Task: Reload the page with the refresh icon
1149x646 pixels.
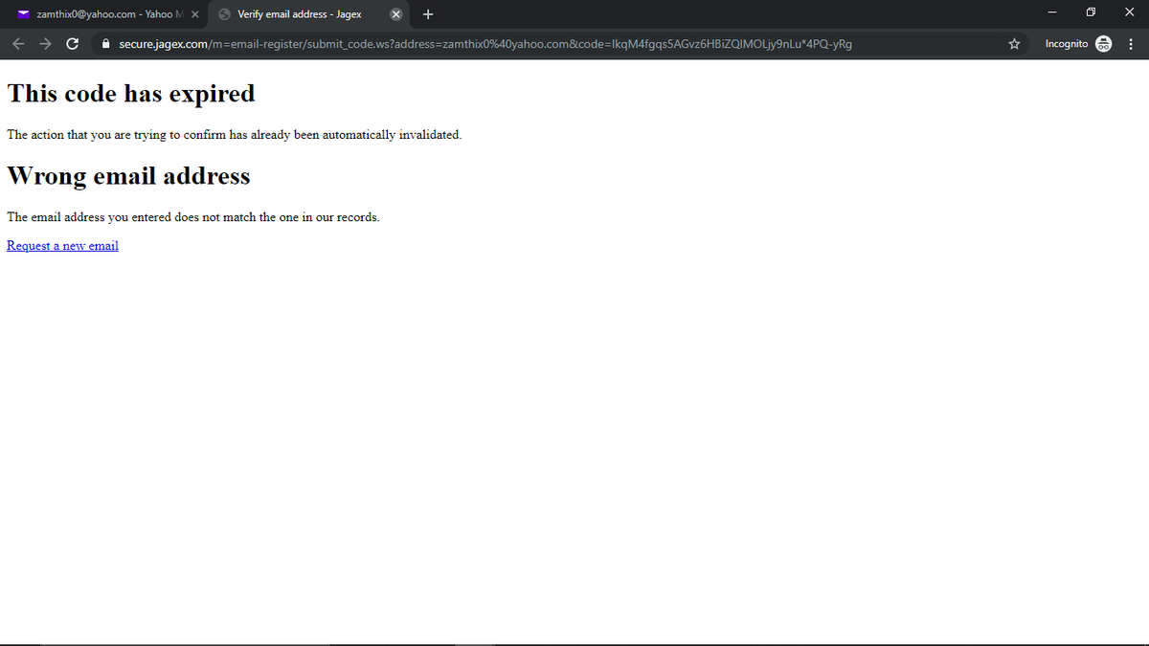Action: pyautogui.click(x=72, y=44)
